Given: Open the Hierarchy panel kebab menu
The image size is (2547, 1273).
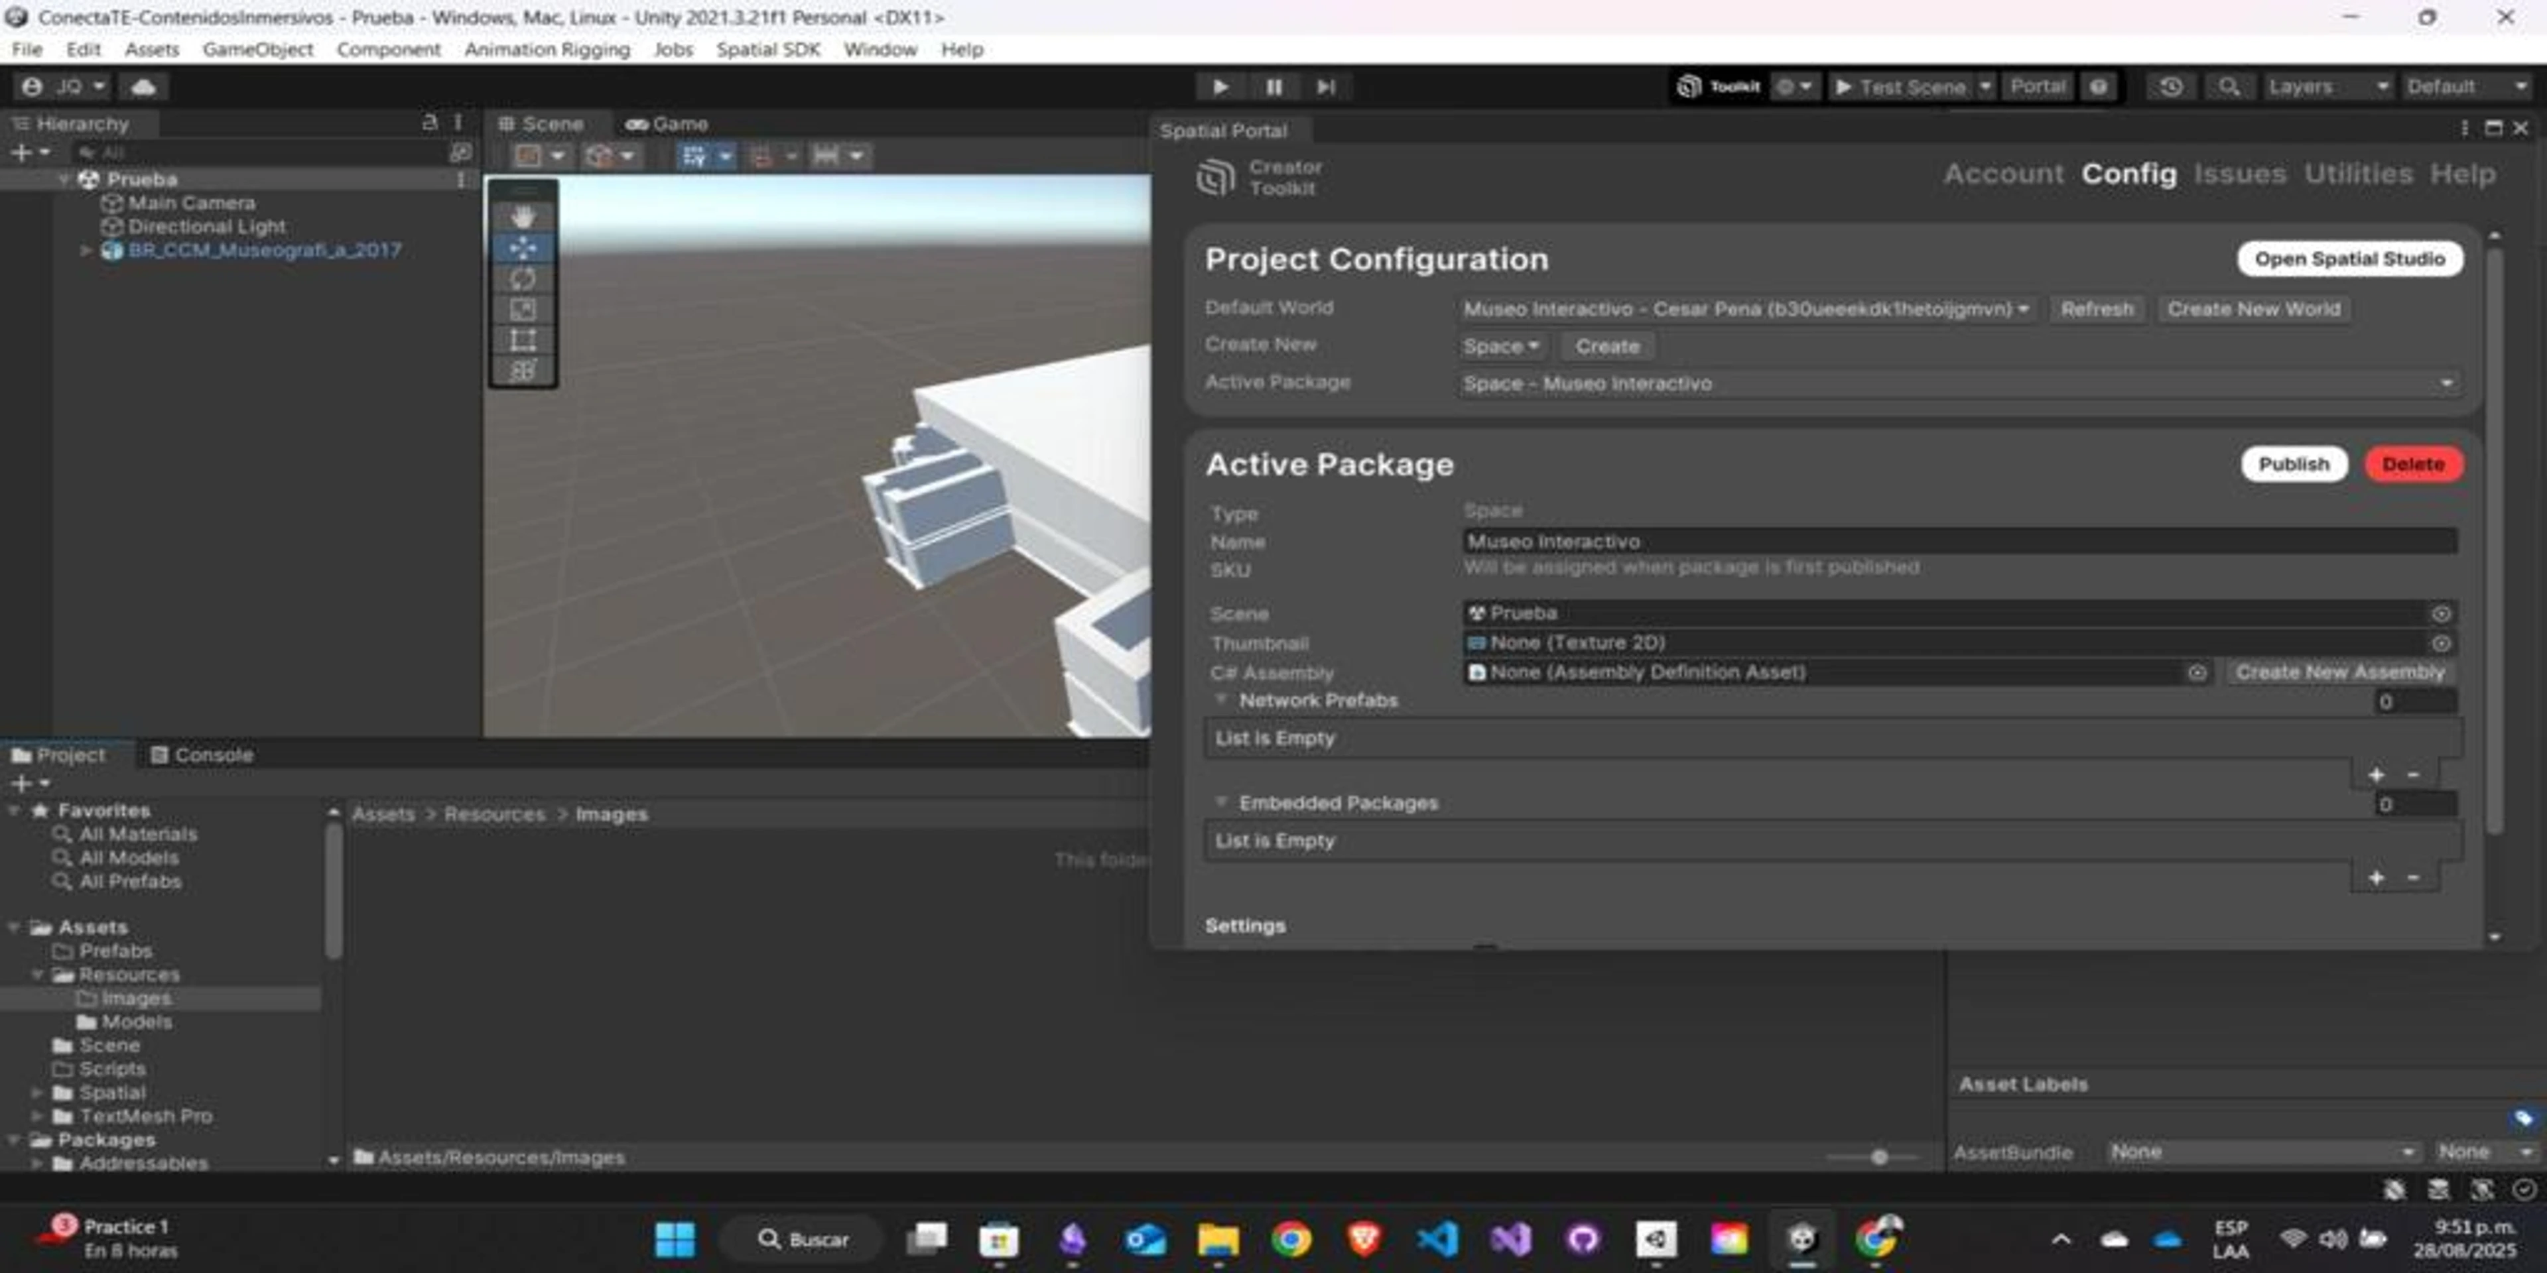Looking at the screenshot, I should pos(459,123).
